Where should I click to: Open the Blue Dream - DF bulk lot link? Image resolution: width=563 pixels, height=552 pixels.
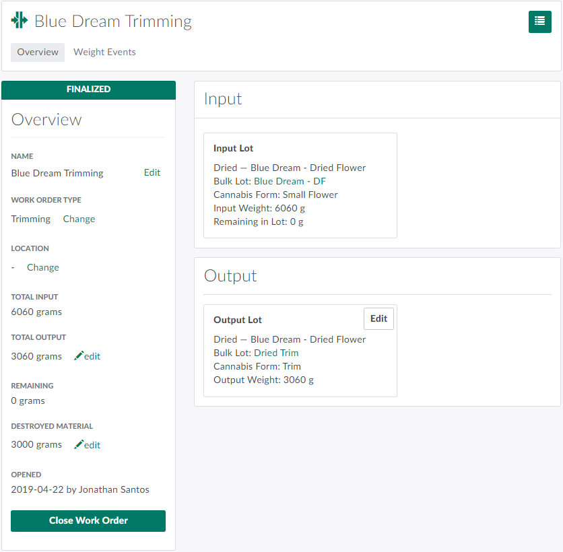coord(290,181)
